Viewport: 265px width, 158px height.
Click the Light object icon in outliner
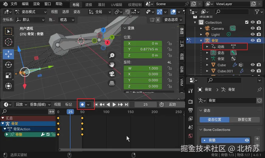[x=207, y=34]
